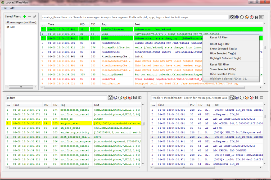
Task: Select Hide Selected PID(s) menu entry
Action: [231, 74]
